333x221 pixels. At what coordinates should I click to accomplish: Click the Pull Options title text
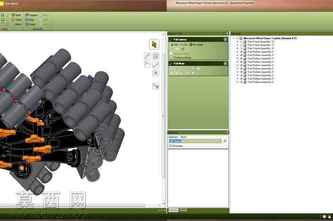click(180, 40)
